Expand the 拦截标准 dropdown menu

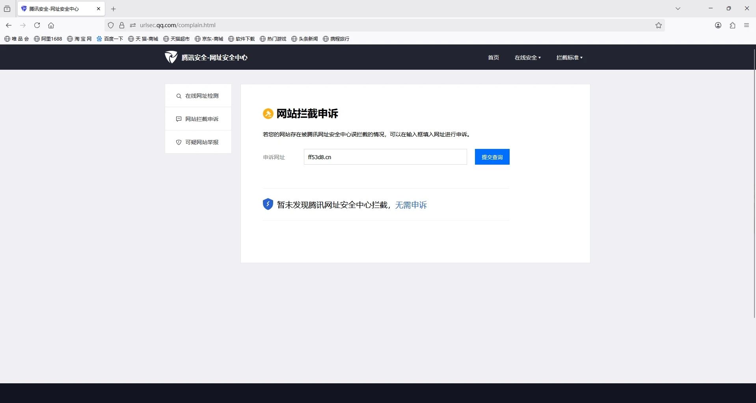coord(570,58)
